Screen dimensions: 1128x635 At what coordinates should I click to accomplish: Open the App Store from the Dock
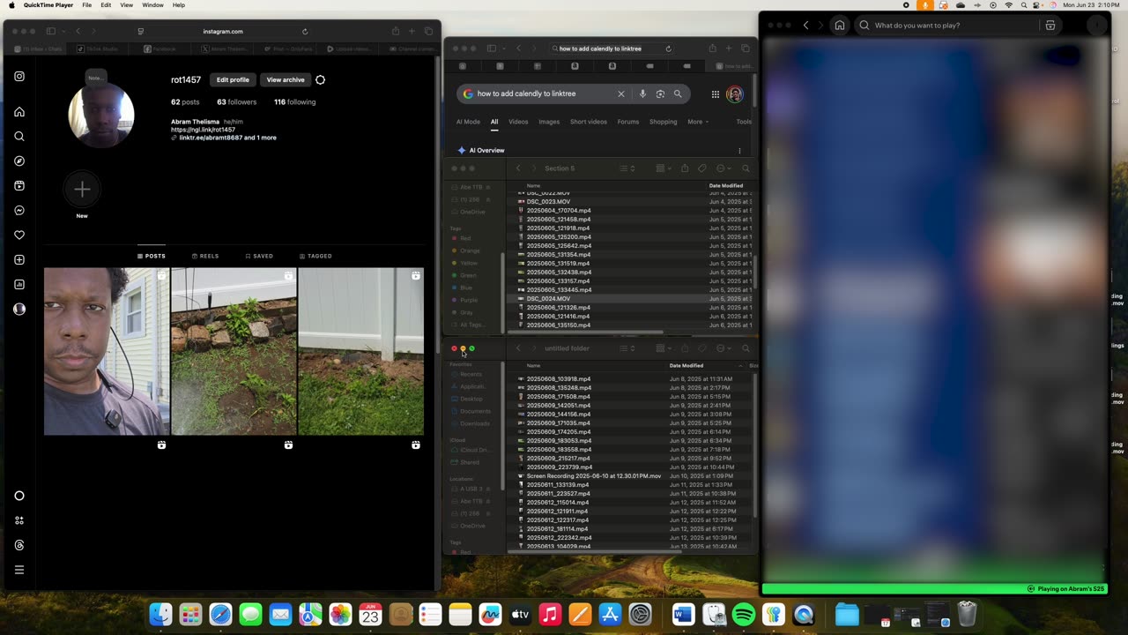[x=610, y=614]
